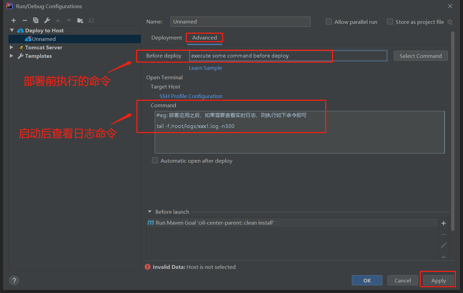Copy configuration using the duplicate icon
The image size is (463, 293).
[x=36, y=20]
